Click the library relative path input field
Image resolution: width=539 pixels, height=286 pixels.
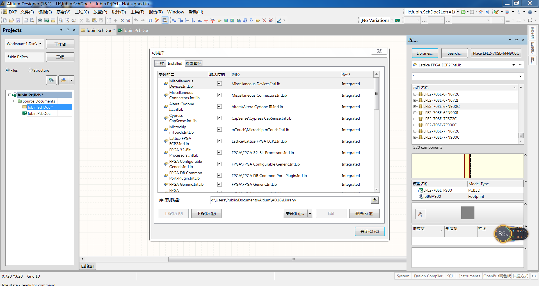pos(290,200)
